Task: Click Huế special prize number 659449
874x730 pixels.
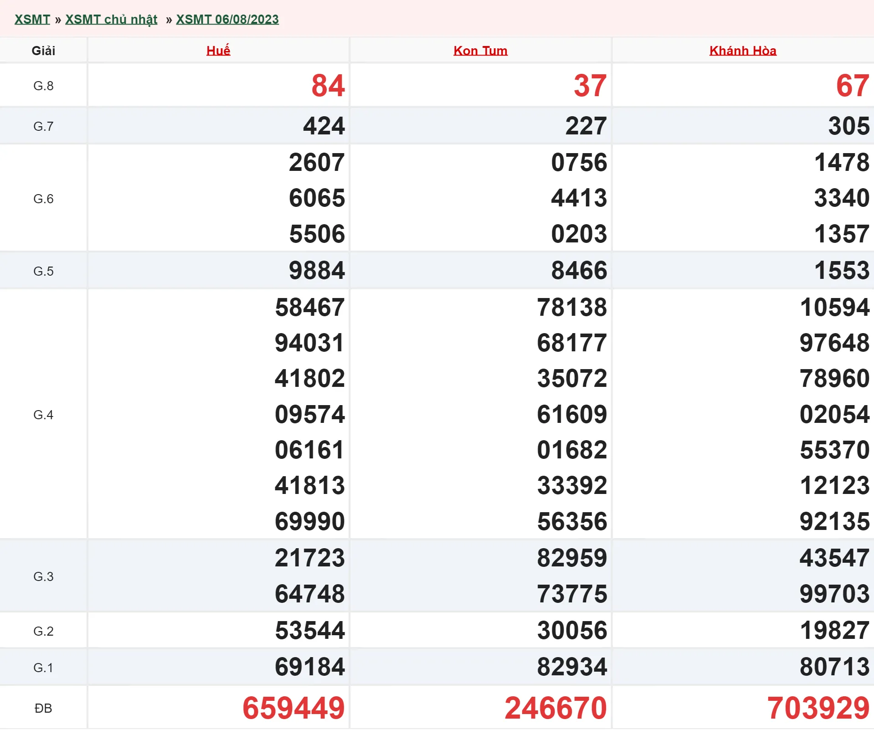Action: tap(293, 708)
